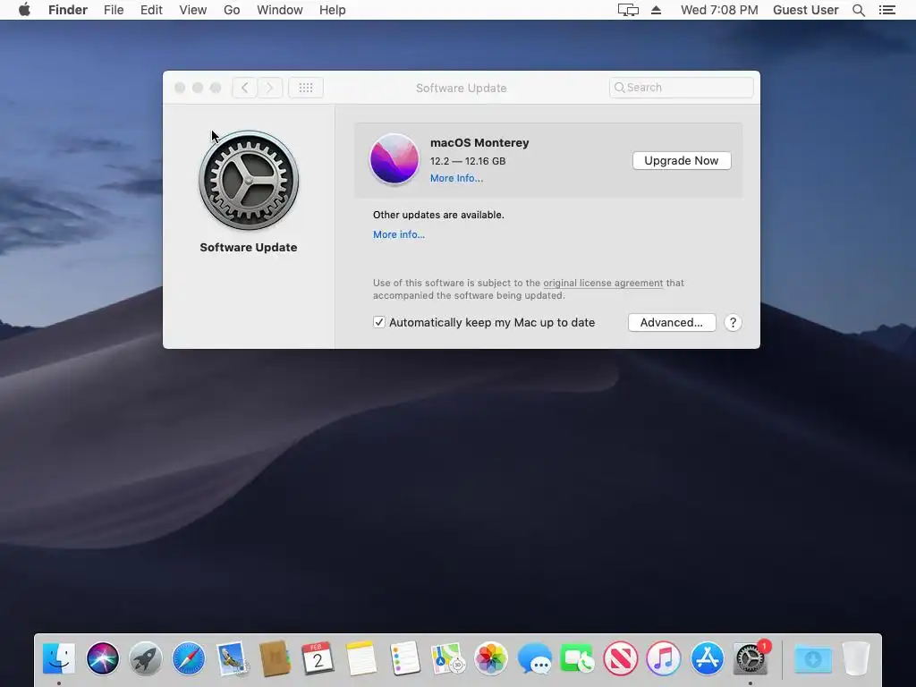Open Calendar icon in dock
The width and height of the screenshot is (916, 687).
click(318, 658)
